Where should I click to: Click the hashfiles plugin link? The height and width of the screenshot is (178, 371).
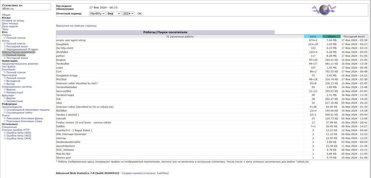pos(162,173)
